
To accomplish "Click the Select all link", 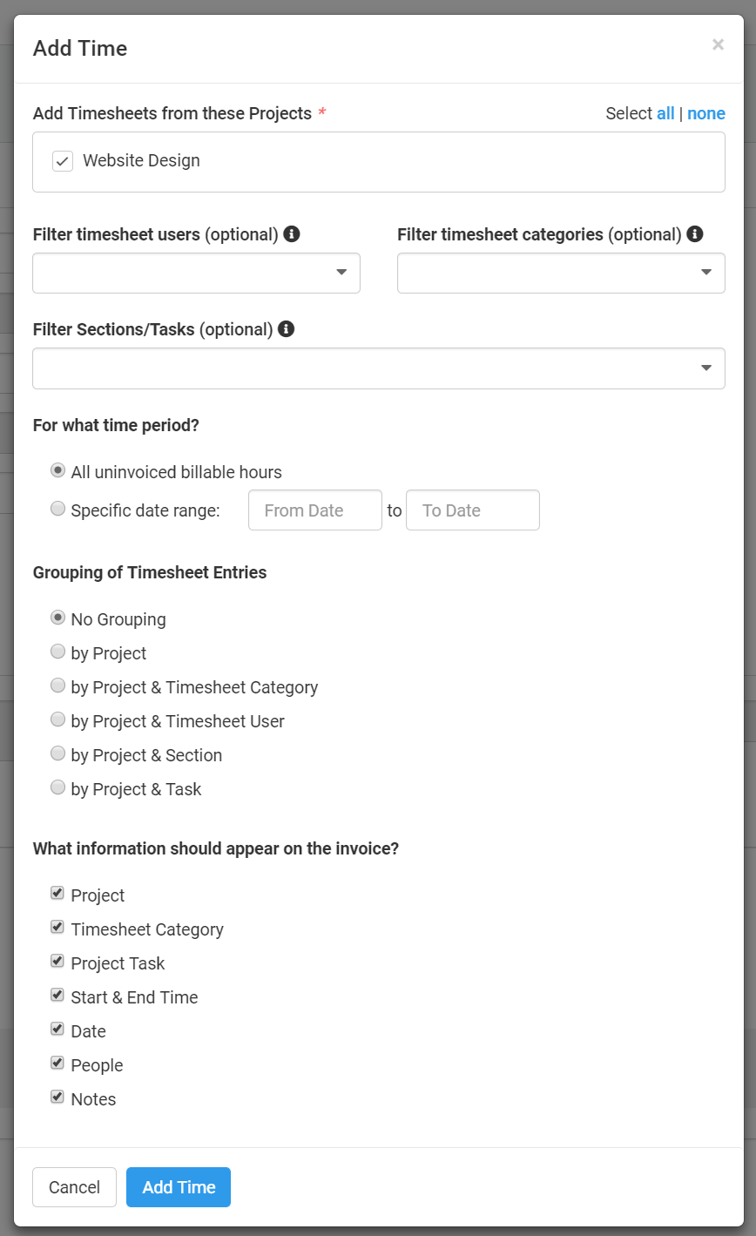I will [665, 113].
